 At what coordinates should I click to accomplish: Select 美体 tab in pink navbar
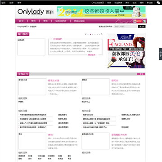45,21
